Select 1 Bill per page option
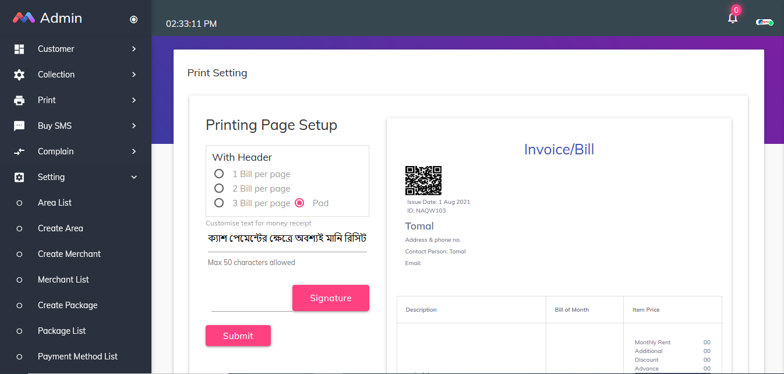Image resolution: width=784 pixels, height=374 pixels. [219, 174]
